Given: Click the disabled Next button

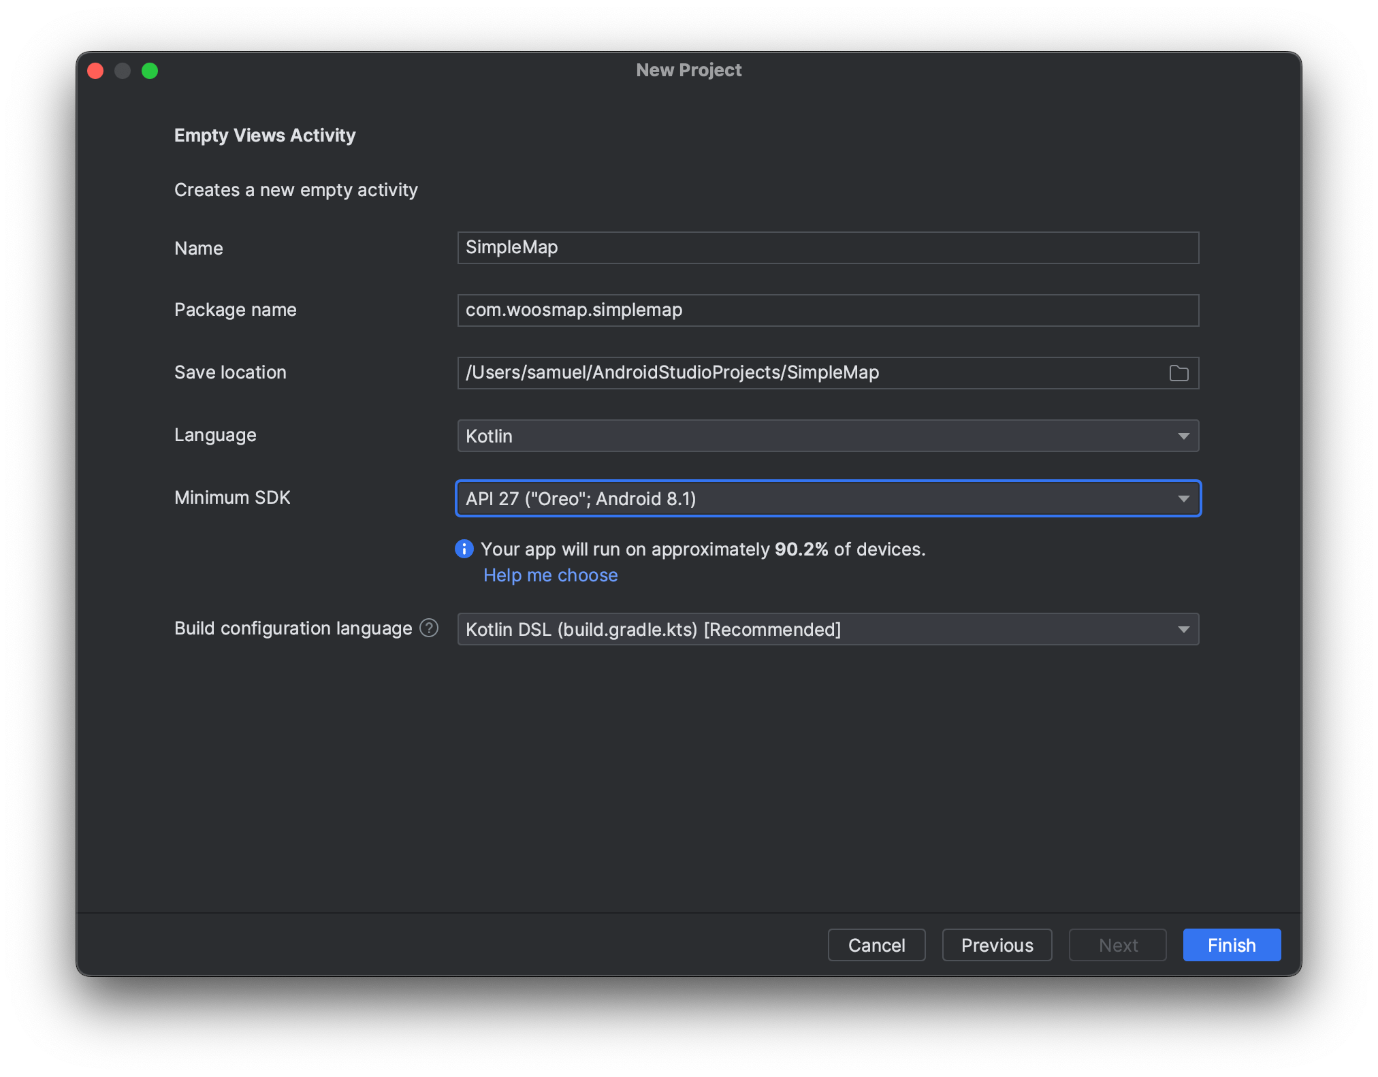Looking at the screenshot, I should point(1117,945).
